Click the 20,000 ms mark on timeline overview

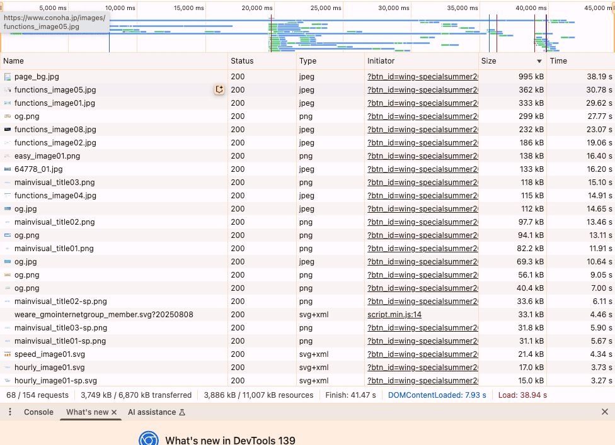[257, 8]
